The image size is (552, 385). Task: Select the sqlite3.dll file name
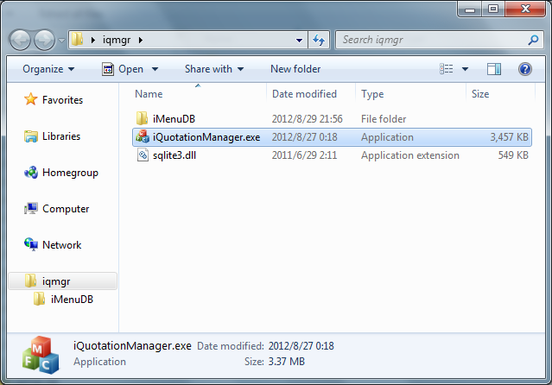coord(174,155)
